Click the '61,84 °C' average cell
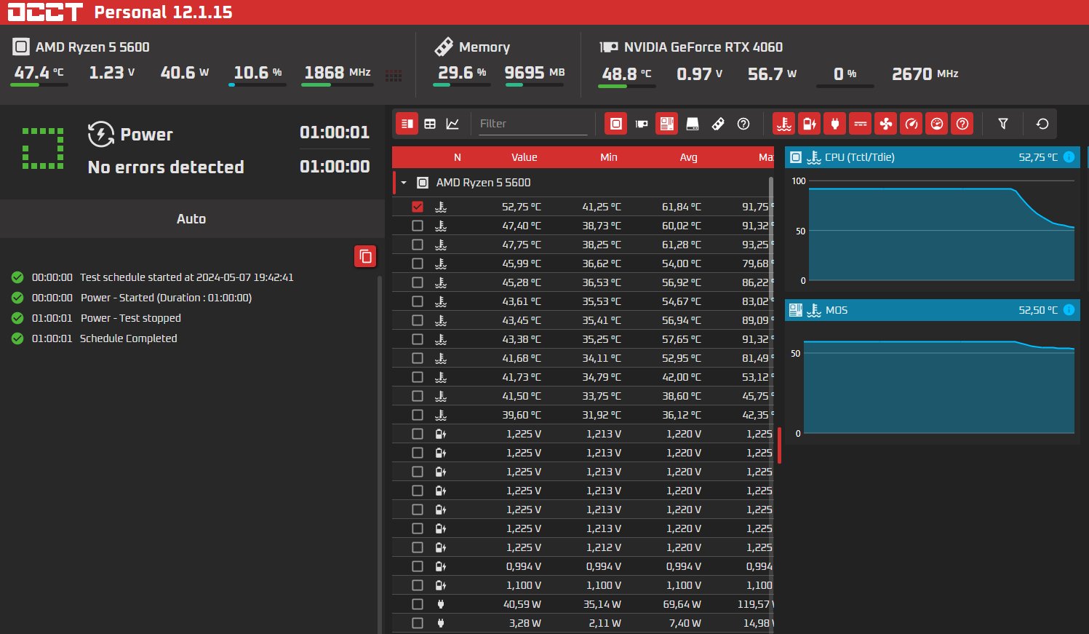This screenshot has width=1089, height=634. [682, 207]
